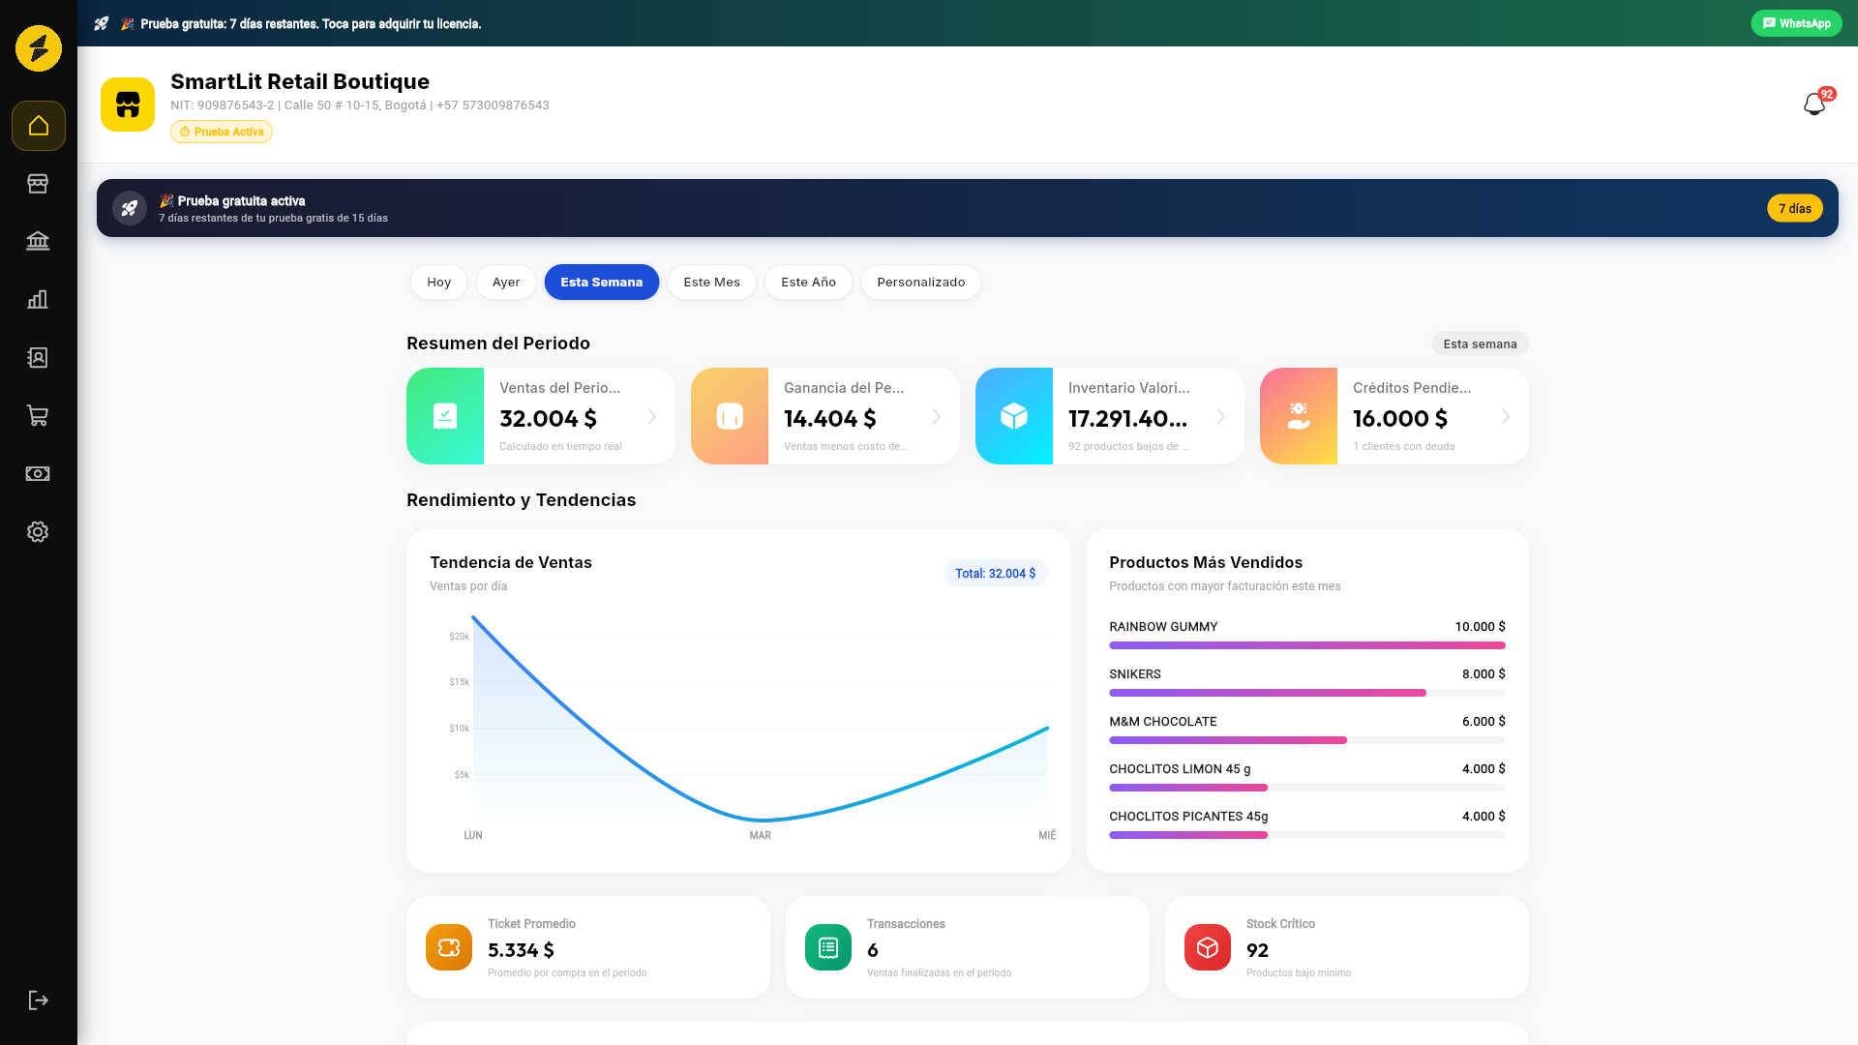Image resolution: width=1858 pixels, height=1045 pixels.
Task: Open the shopping cart sidebar icon
Action: tap(38, 415)
